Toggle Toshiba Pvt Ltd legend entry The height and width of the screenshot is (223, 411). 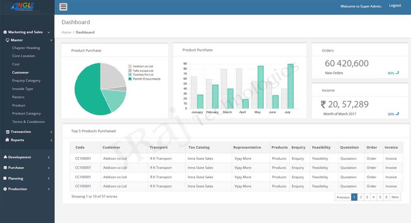pyautogui.click(x=143, y=74)
